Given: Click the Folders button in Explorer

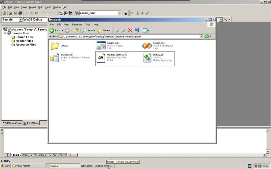Looking at the screenshot, I should [104, 31].
